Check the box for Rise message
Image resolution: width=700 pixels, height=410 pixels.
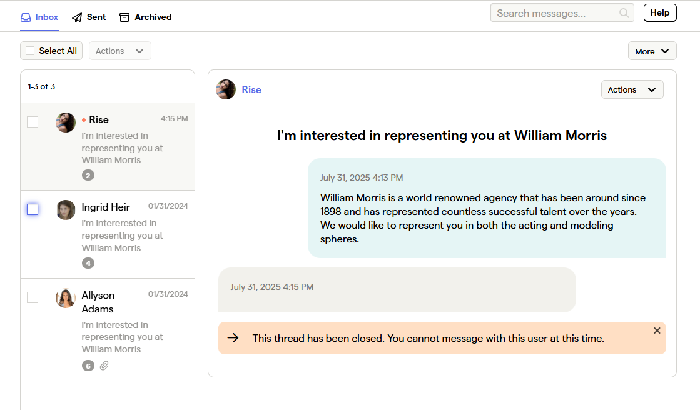point(33,122)
